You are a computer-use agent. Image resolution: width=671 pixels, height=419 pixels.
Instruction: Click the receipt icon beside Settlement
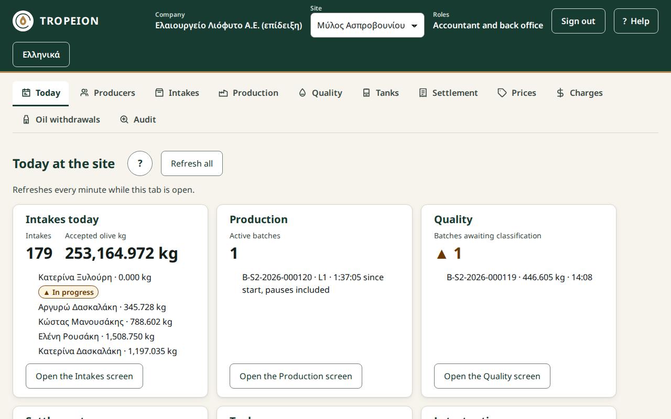[x=423, y=93]
